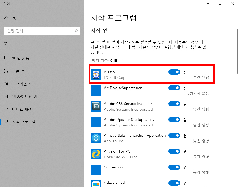This screenshot has width=238, height=187.
Task: Click the 비디오 재생 camera icon
Action: click(x=6, y=109)
